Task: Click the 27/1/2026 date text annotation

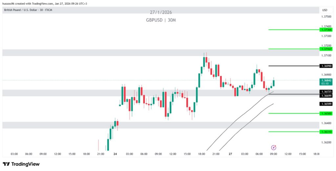Action: (161, 12)
